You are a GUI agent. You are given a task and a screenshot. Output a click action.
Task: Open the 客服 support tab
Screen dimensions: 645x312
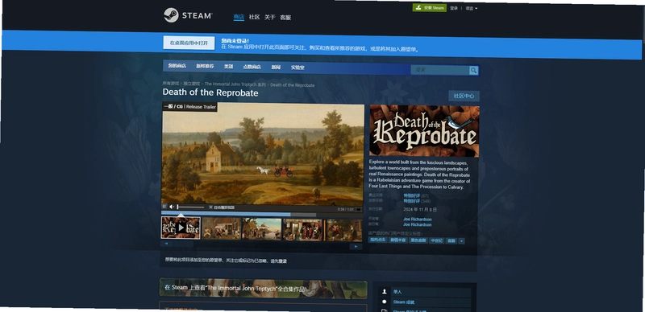click(x=285, y=18)
